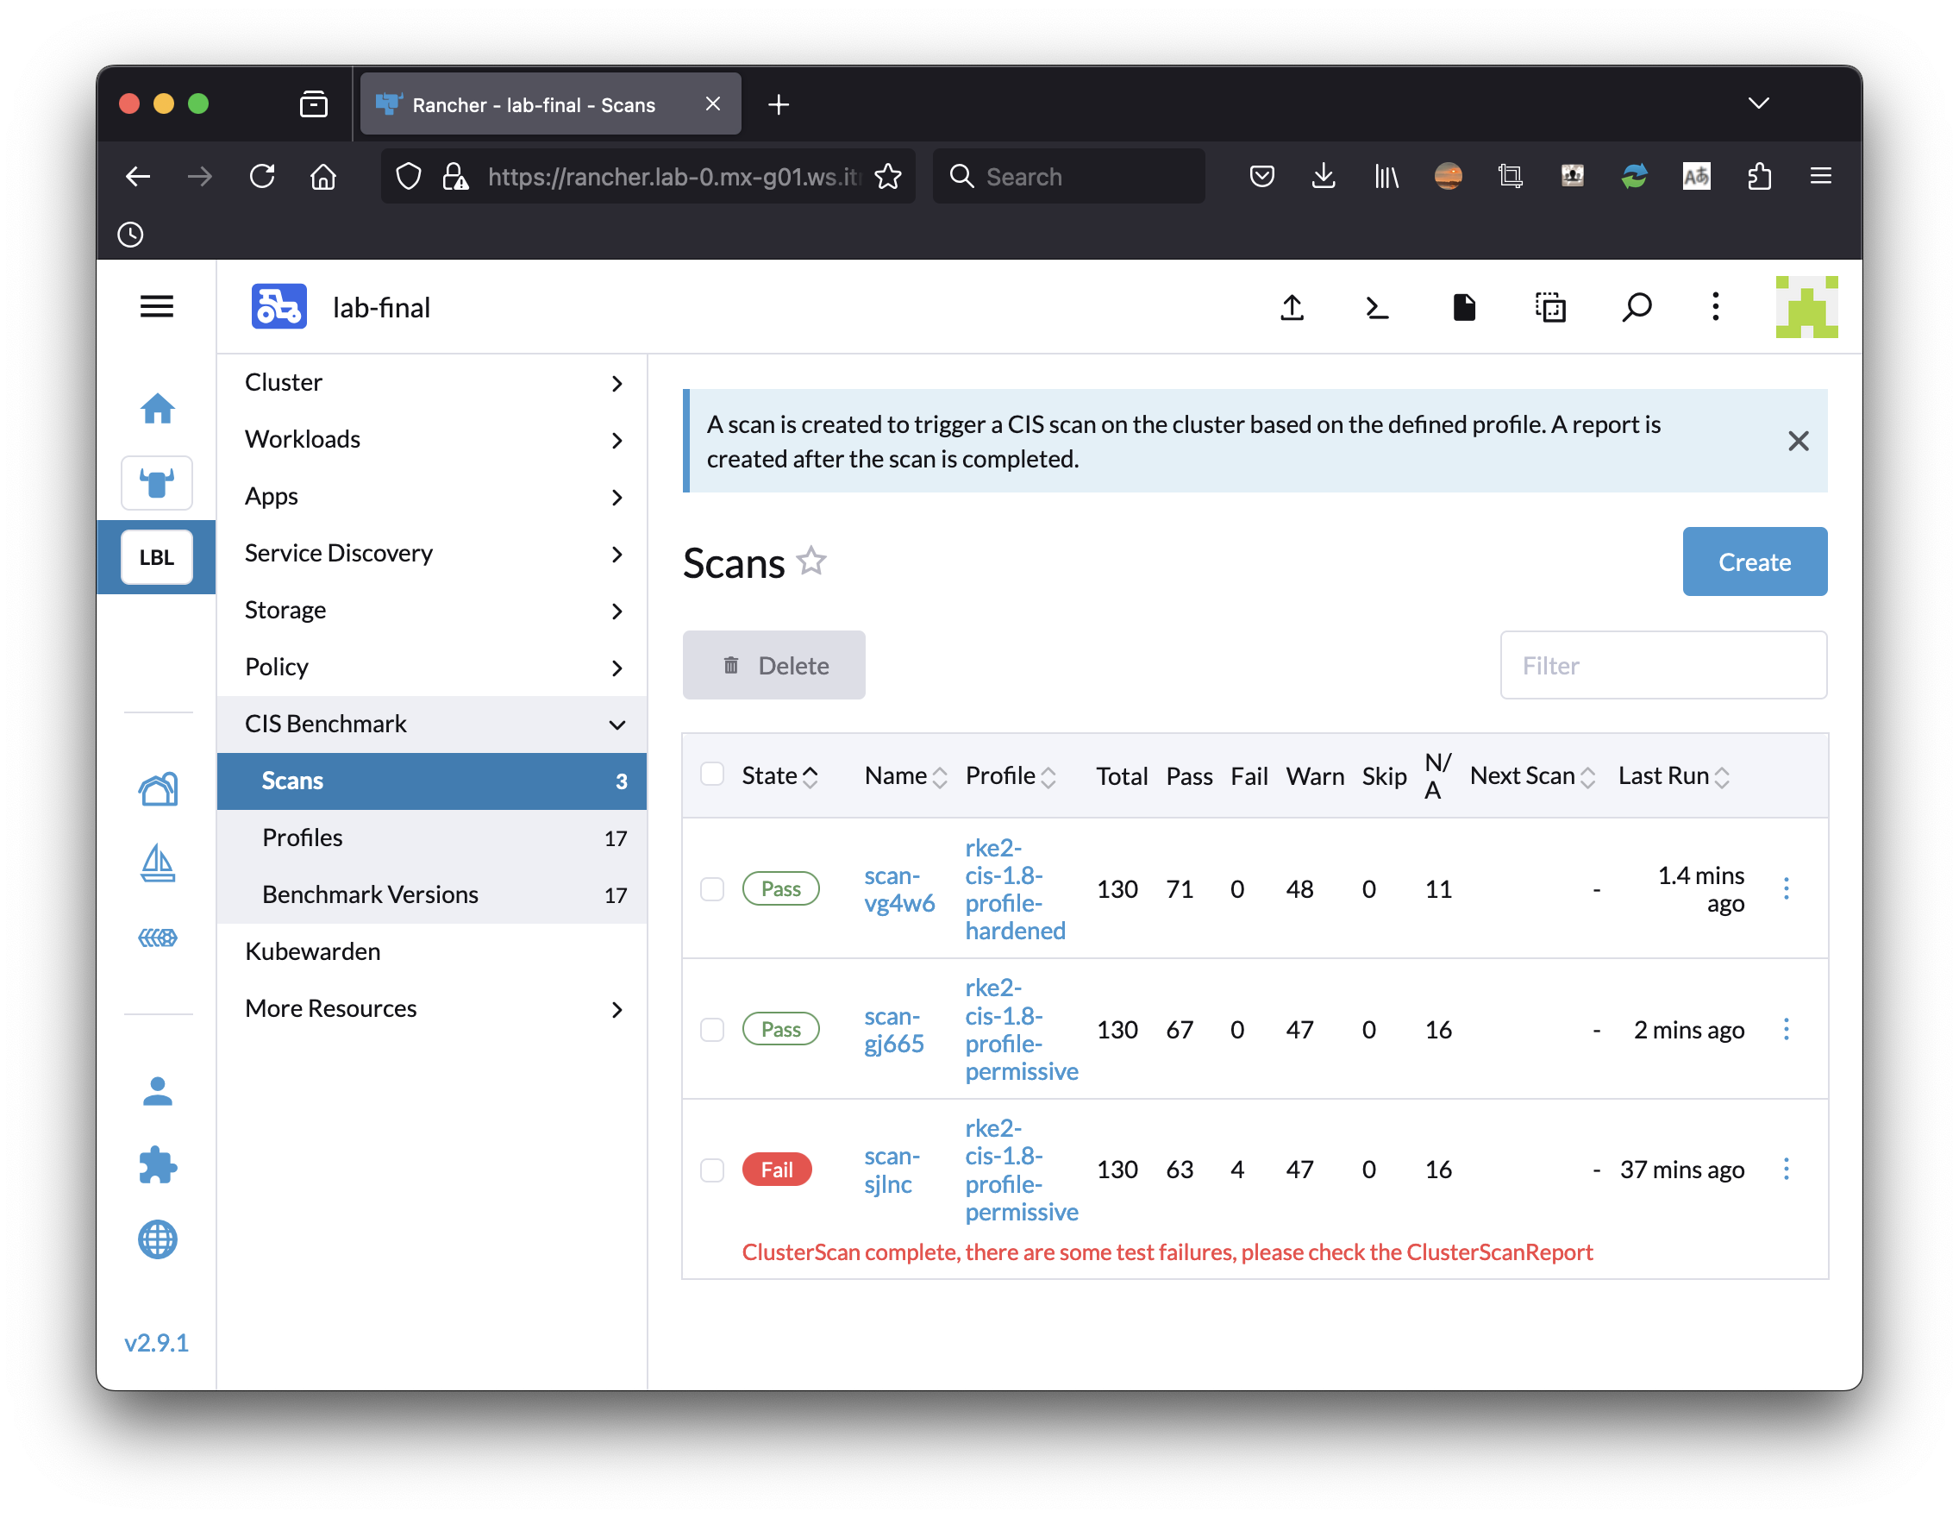Expand the Storage menu section
The image size is (1959, 1518).
[x=431, y=610]
